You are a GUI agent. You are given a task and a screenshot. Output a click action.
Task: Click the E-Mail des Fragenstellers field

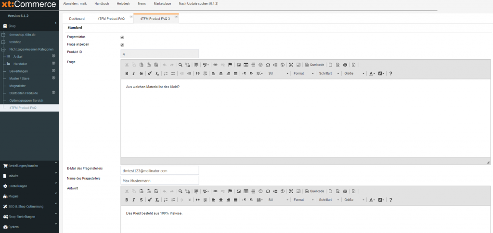pyautogui.click(x=159, y=170)
